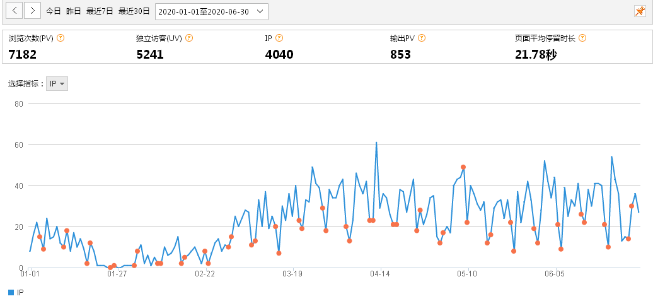Go to the previous date range arrow
653x301 pixels.
click(14, 11)
